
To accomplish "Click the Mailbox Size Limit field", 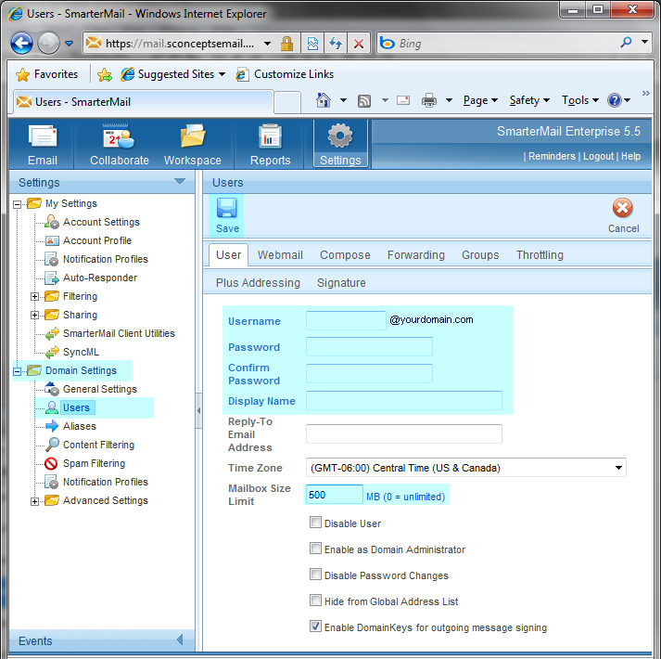I will point(334,496).
